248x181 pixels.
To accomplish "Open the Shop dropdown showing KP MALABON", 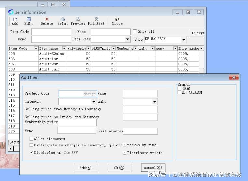I will pyautogui.click(x=184, y=40).
